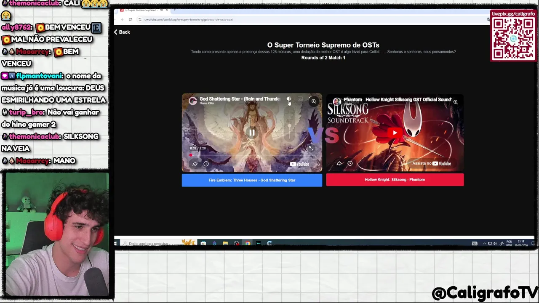539x303 pixels.
Task: Toggle captions on the God Shattering Star video
Action: click(300, 99)
